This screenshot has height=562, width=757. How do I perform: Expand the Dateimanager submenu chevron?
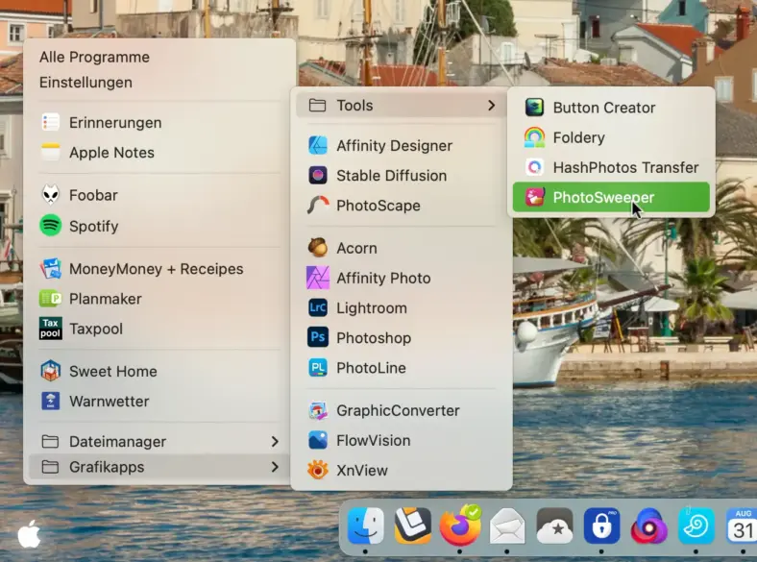coord(275,441)
